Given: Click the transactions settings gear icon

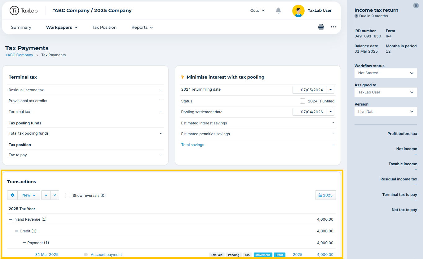Looking at the screenshot, I should pyautogui.click(x=12, y=195).
